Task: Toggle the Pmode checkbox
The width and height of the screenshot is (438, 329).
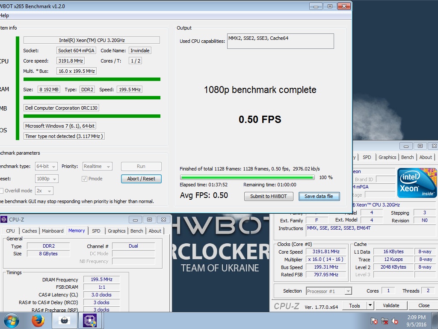Action: [84, 179]
